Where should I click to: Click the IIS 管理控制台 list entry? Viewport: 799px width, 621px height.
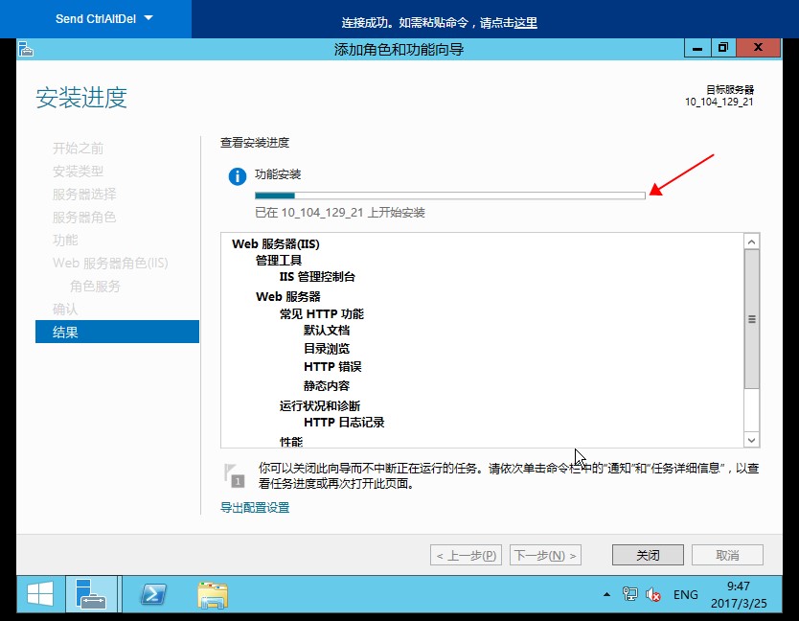point(317,277)
